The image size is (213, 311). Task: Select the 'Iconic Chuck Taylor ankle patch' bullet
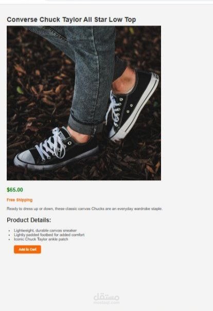click(41, 239)
